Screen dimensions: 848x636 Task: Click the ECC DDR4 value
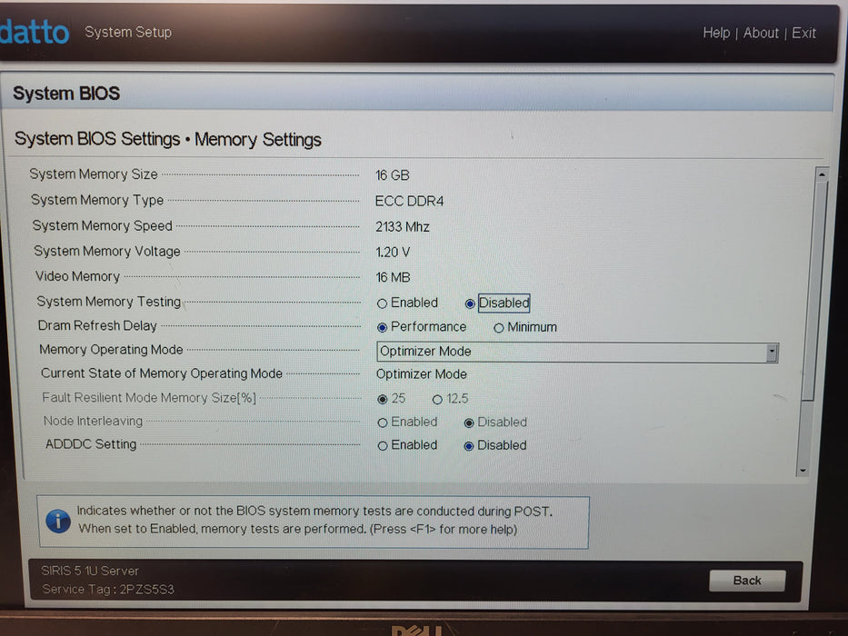click(409, 201)
